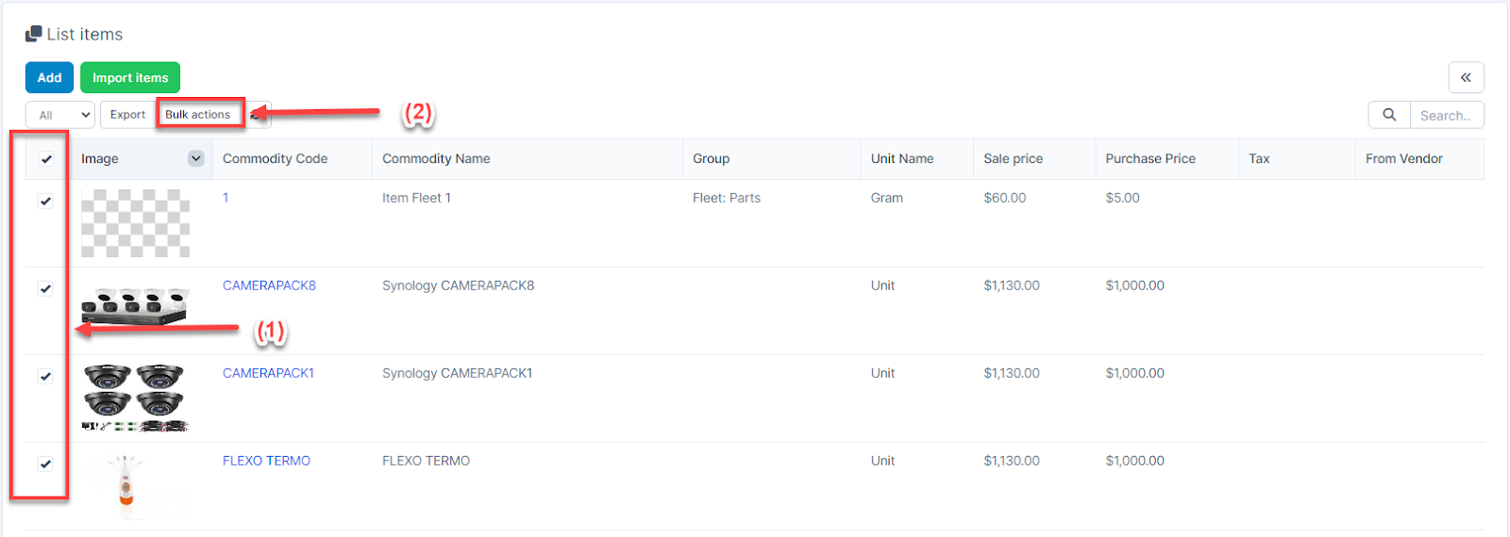Open the All page-length dropdown
The height and width of the screenshot is (537, 1510).
[59, 115]
